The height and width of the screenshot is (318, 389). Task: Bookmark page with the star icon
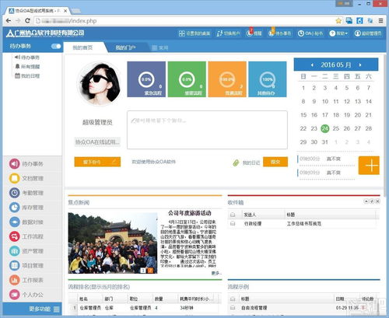[338, 21]
